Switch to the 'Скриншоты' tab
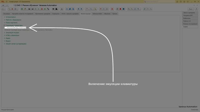Viewport: 200px width, 112px height. click(x=56, y=14)
